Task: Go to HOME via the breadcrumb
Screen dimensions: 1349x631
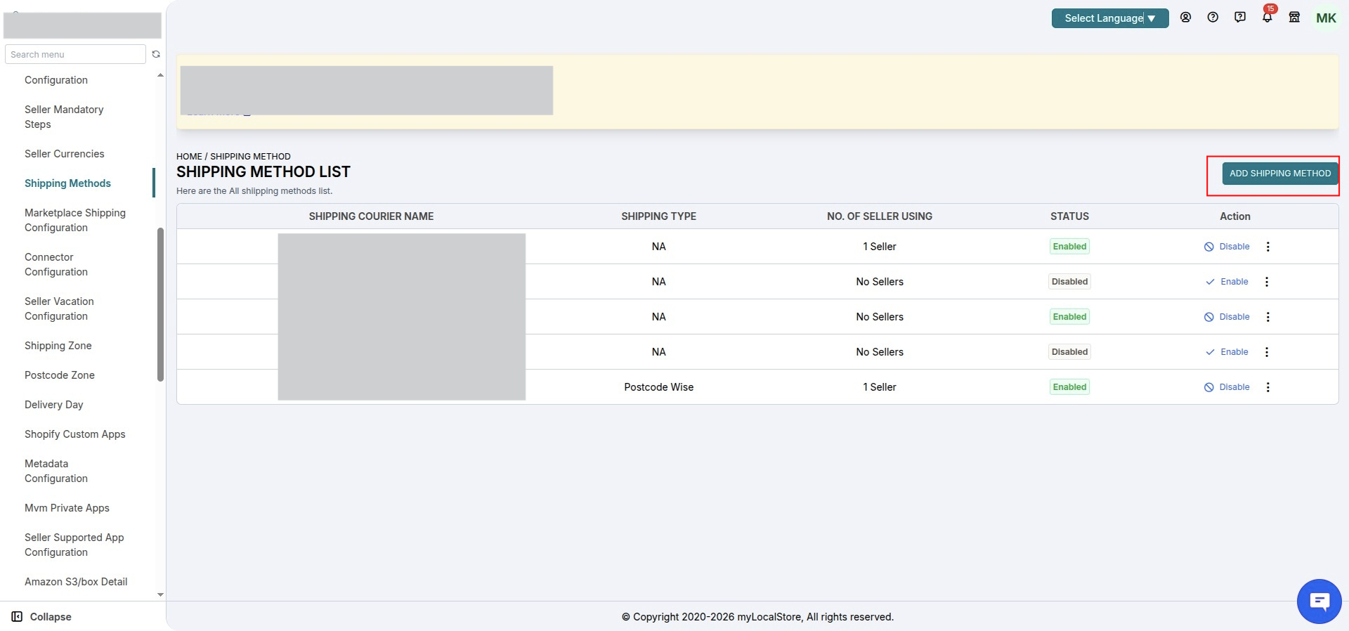Action: [x=189, y=157]
